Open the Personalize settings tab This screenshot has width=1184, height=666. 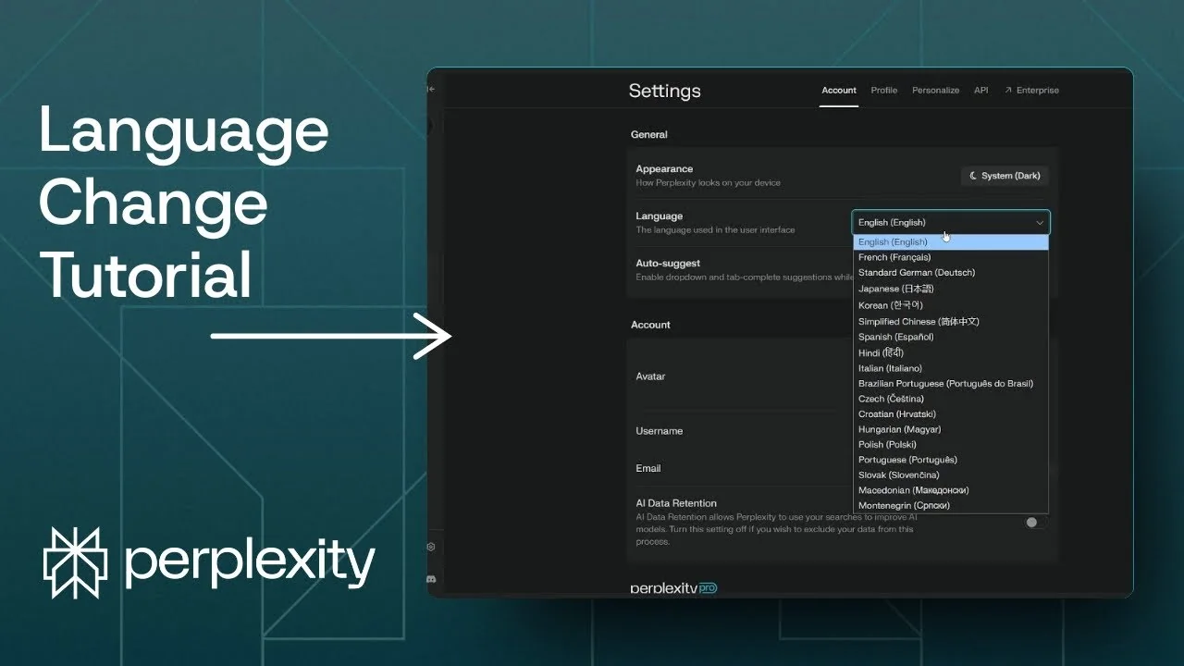[x=935, y=90]
